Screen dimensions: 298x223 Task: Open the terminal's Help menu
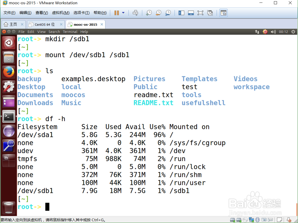(84, 32)
